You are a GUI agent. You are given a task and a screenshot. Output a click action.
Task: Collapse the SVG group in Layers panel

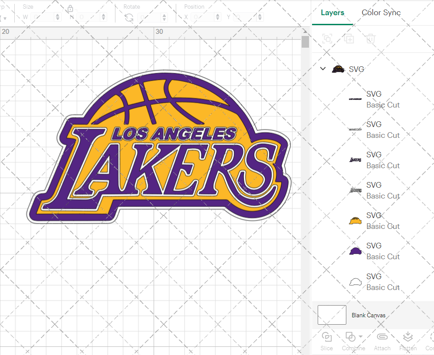[322, 68]
